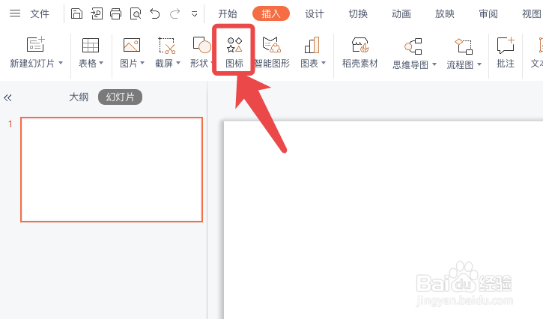Screen dimensions: 543x319
Task: Select the 插入 ribbon tab
Action: 271,13
